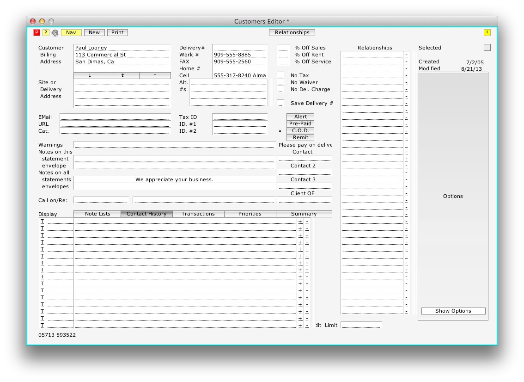
Task: Click the plus icon on top history row
Action: (300, 222)
